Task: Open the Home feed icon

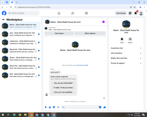Action: (x=59, y=13)
